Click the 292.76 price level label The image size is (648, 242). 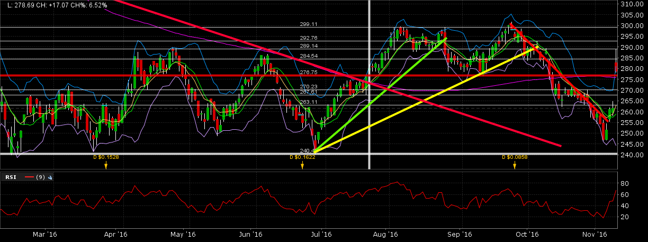coord(309,38)
